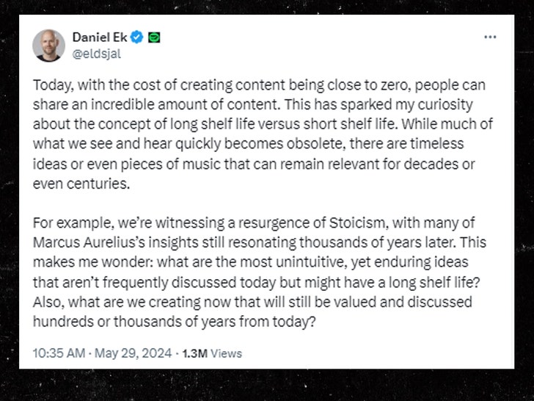
Task: Click the green Spotify affiliation badge
Action: 155,37
